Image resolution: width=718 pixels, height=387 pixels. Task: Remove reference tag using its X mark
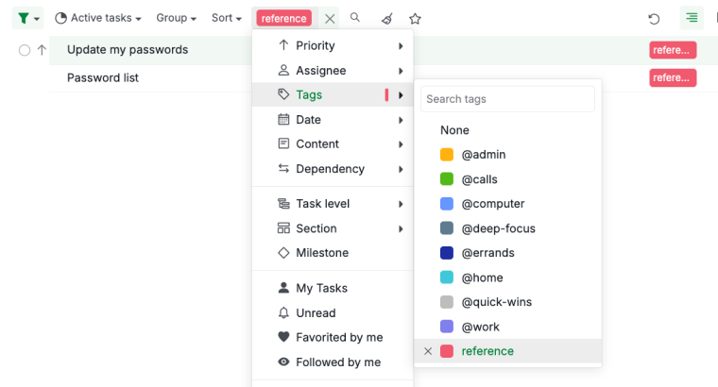(x=428, y=351)
